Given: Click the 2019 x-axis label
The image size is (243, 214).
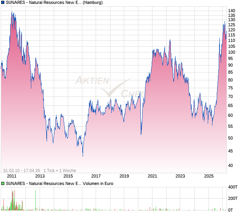Looking at the screenshot, I should pos(124,176).
